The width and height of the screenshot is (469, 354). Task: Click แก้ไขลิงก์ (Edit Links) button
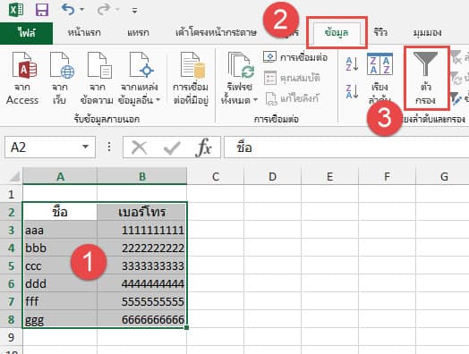pos(292,98)
